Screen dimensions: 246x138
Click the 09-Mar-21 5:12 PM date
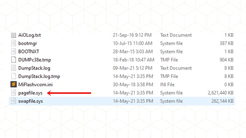point(133,68)
